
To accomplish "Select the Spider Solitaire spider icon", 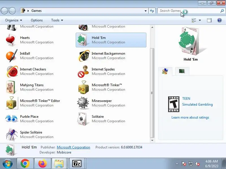I will tap(12, 135).
